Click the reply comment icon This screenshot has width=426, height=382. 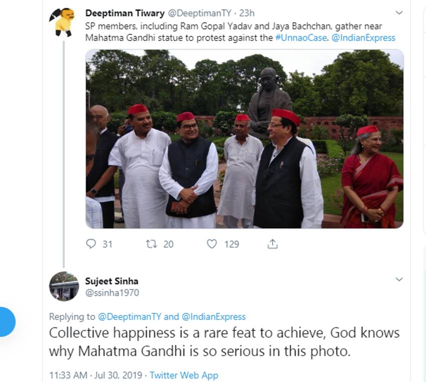(x=91, y=244)
